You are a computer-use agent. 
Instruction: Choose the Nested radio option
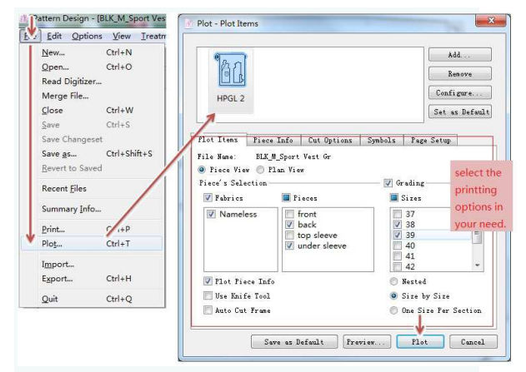click(393, 281)
